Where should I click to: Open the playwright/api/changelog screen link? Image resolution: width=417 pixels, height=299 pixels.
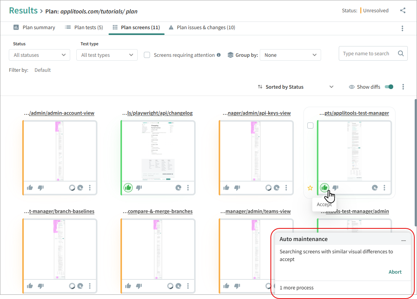pyautogui.click(x=158, y=113)
